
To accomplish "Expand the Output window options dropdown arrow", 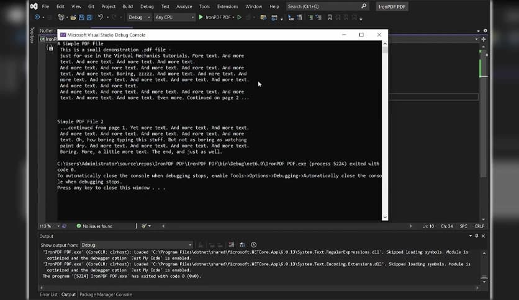I will (x=471, y=236).
